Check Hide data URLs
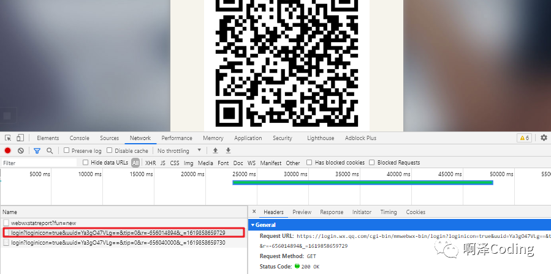Viewport: 551px width, 274px height. [x=85, y=163]
